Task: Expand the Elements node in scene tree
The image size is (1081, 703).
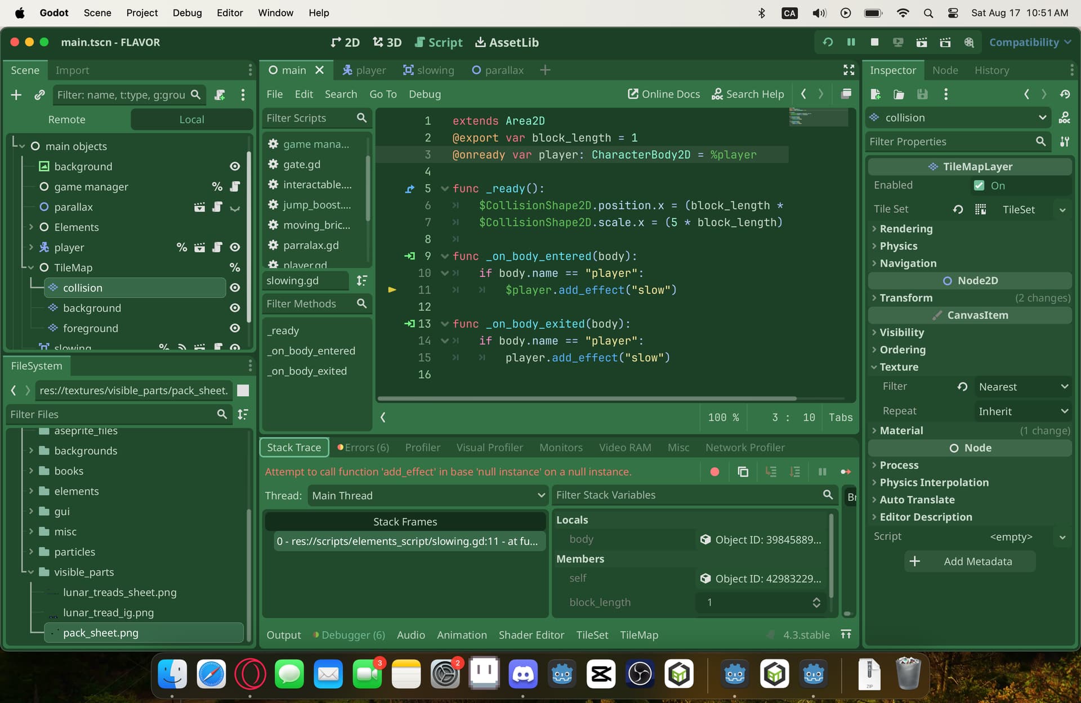Action: 31,227
